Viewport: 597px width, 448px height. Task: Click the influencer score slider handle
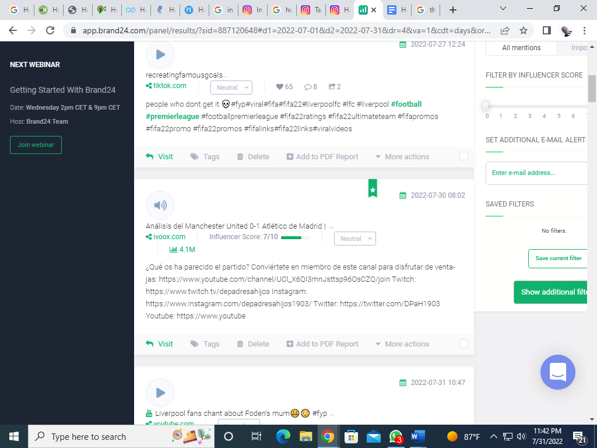486,106
